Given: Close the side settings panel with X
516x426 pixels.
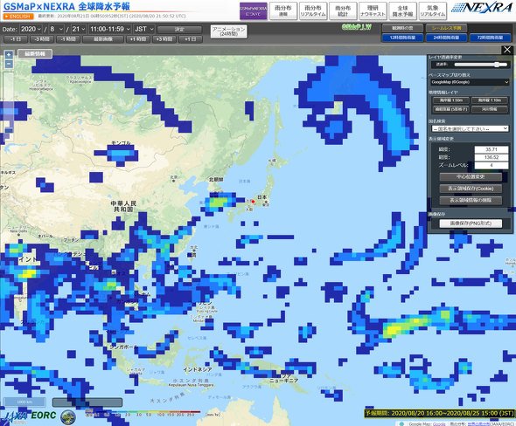Looking at the screenshot, I should (507, 50).
